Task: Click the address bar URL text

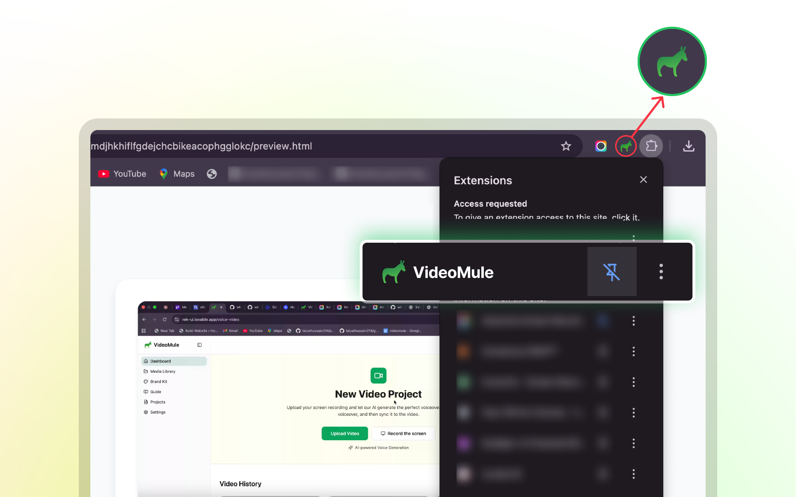Action: coord(201,146)
